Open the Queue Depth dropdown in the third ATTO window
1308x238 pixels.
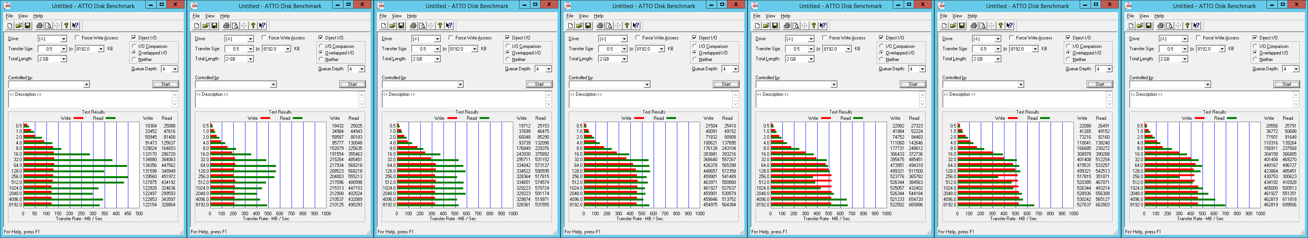[x=549, y=69]
